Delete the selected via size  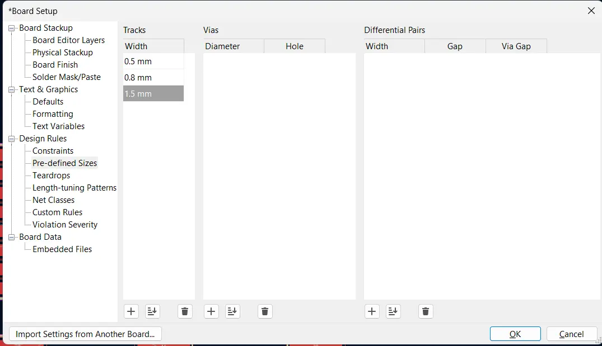[x=264, y=311]
